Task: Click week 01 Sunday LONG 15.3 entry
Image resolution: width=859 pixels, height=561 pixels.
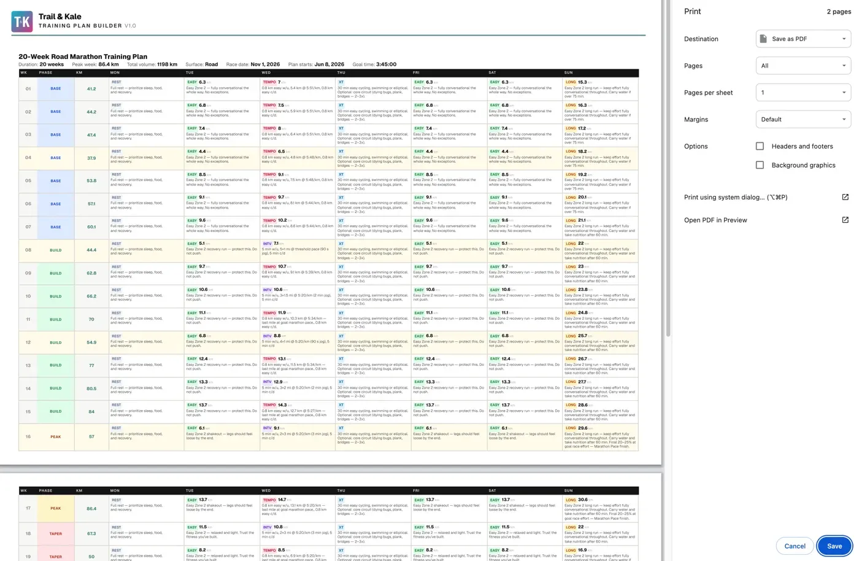Action: tap(600, 88)
